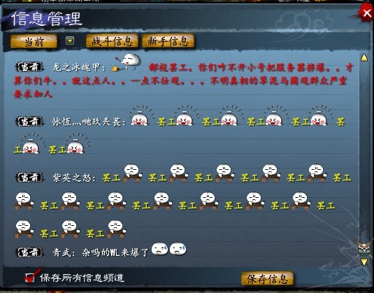Switch to the 新手信息 tab
Screen dimensions: 374x293
click(168, 41)
